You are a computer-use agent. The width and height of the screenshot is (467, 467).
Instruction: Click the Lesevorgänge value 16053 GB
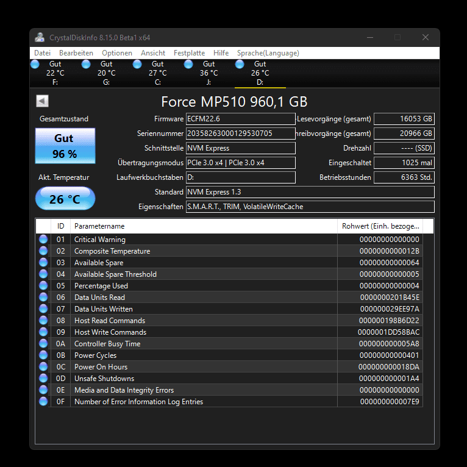pyautogui.click(x=404, y=119)
